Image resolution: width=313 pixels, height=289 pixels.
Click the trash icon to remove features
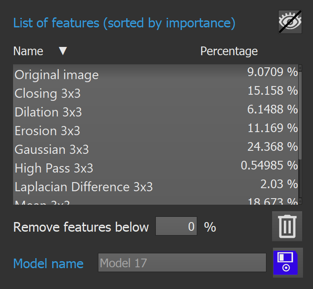[x=287, y=226]
